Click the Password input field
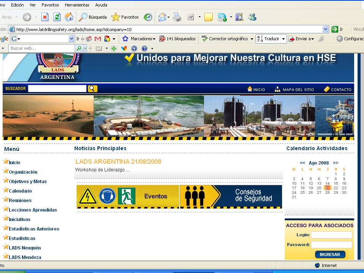The height and width of the screenshot is (273, 364). (331, 245)
